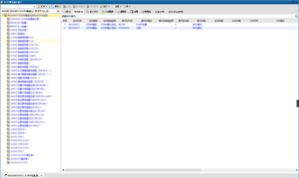Select table row number 1
This screenshot has width=299, height=178.
(180, 25)
